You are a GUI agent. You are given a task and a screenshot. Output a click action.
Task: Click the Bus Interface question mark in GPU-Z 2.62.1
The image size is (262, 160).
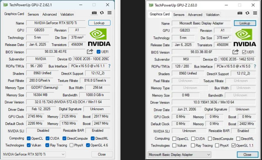109,66
